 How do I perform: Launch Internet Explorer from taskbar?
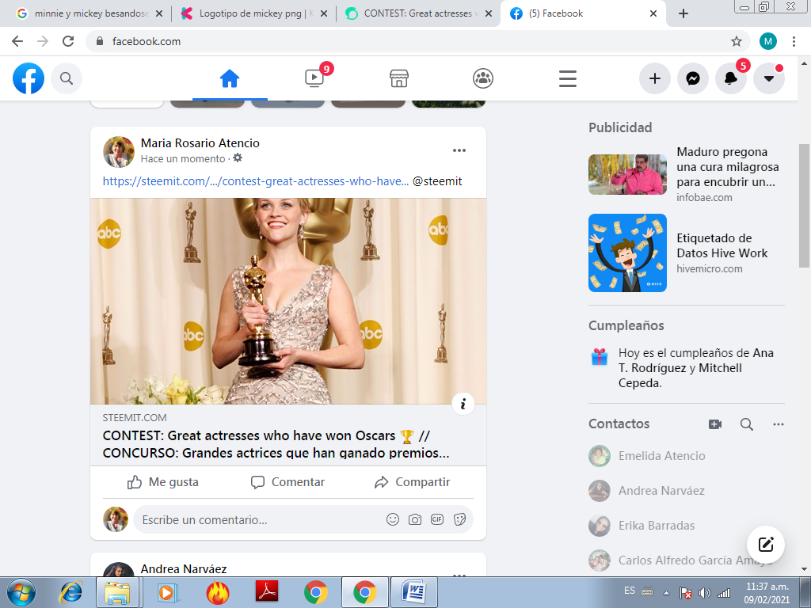71,592
